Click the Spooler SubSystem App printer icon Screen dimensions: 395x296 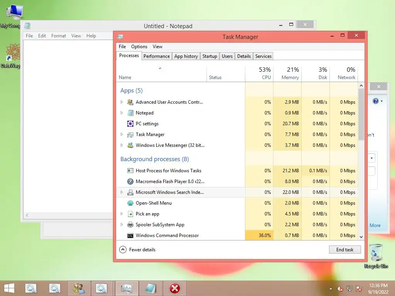pos(130,225)
